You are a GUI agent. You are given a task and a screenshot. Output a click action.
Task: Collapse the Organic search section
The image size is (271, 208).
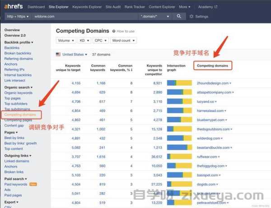click(x=19, y=88)
